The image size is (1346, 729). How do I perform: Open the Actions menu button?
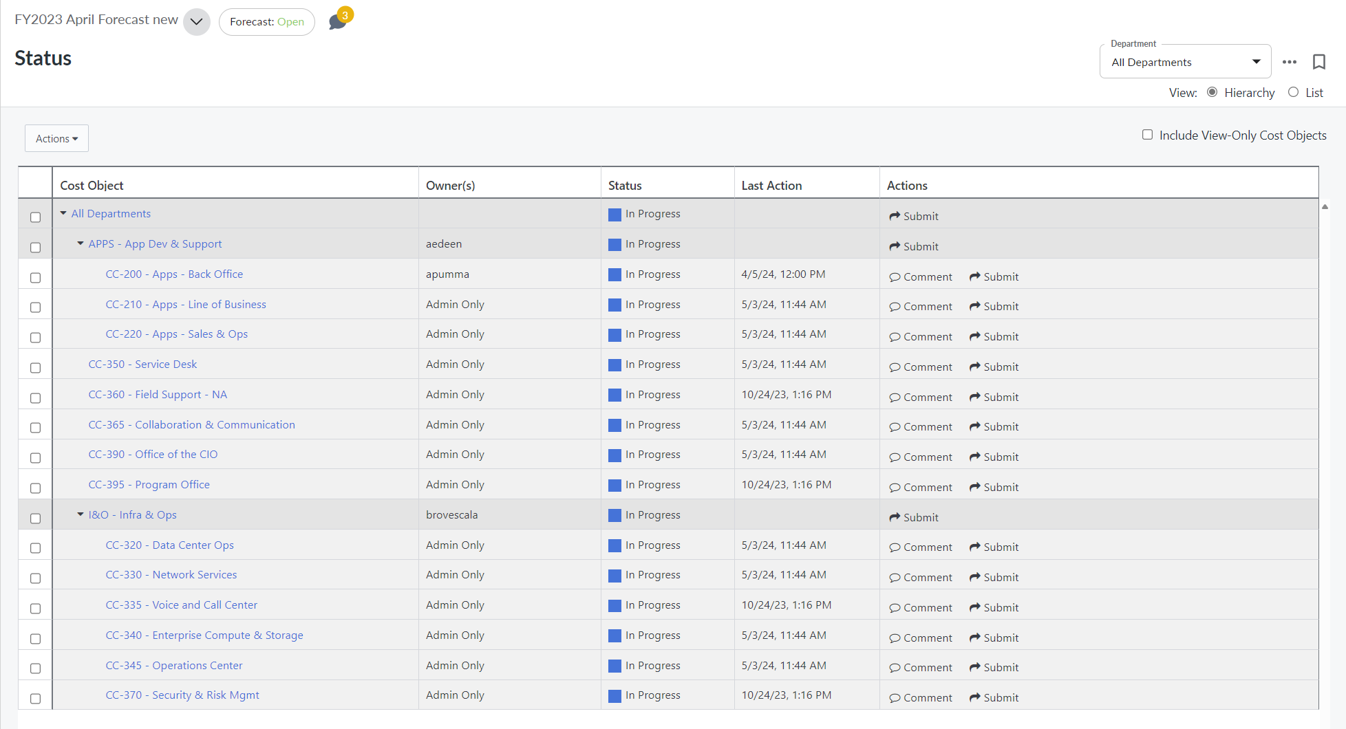tap(56, 138)
